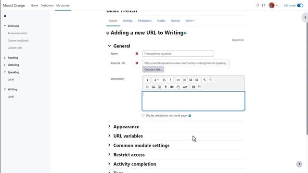308x173 pixels.
Task: Expand the URL variables section
Action: click(109, 136)
